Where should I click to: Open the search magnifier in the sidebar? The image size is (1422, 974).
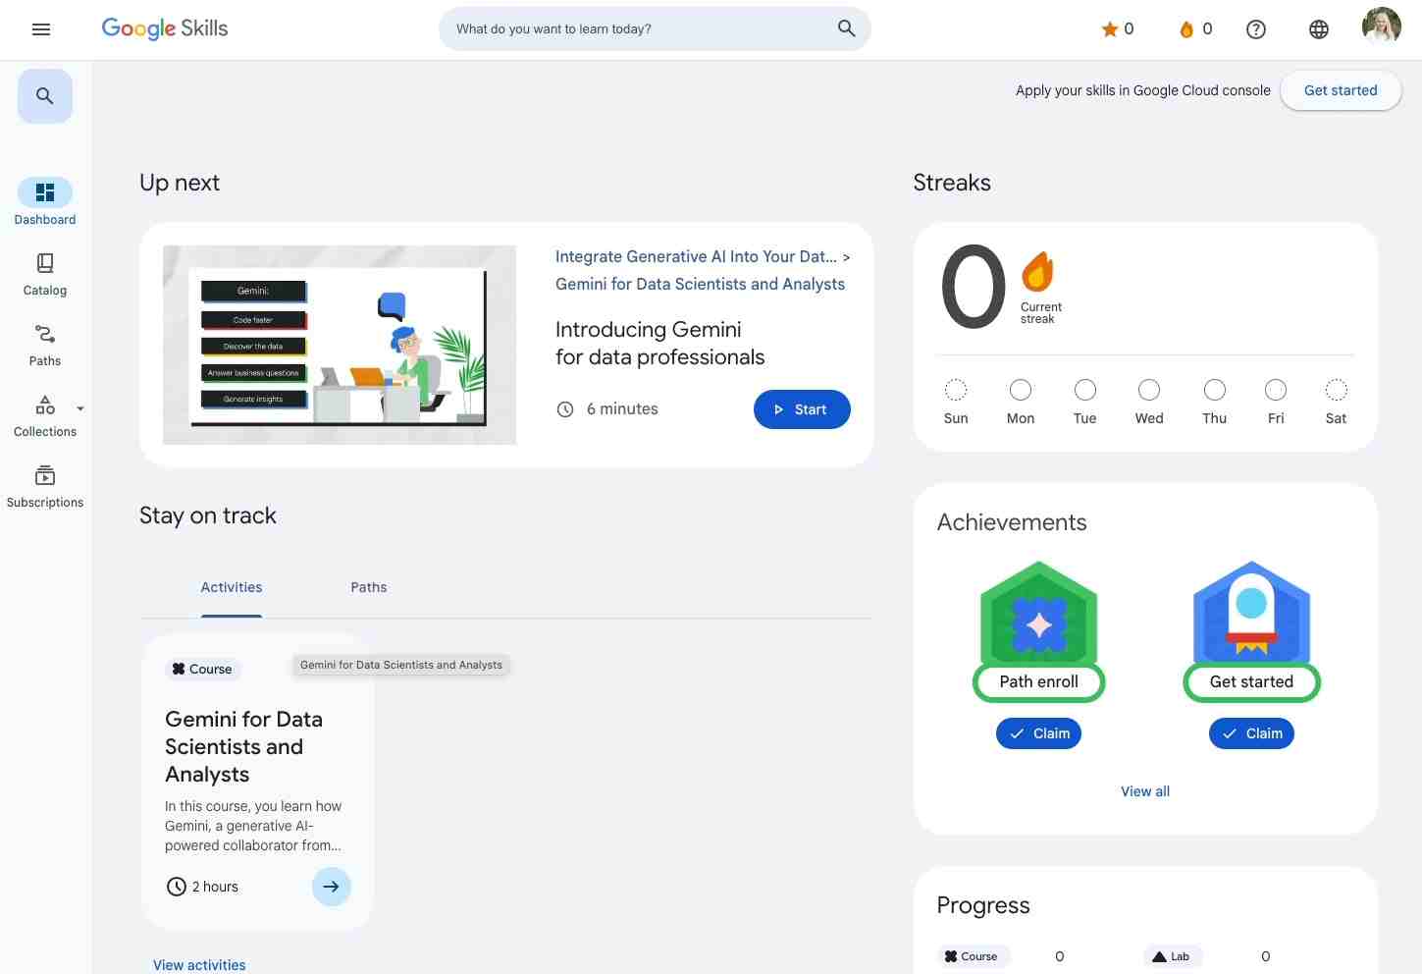44,95
